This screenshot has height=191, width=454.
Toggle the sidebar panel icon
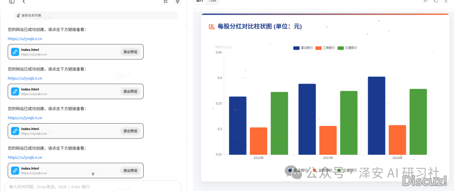click(12, 2)
